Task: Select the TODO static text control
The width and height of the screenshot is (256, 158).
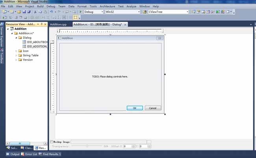Action: pos(110,77)
